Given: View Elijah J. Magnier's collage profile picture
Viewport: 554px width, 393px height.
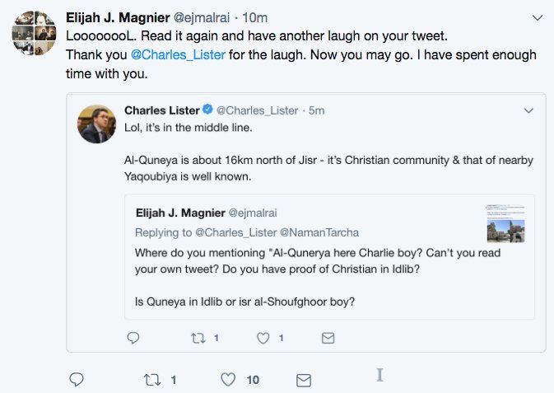Looking at the screenshot, I should click(x=34, y=33).
